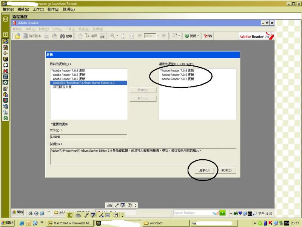
Task: Switch to the wwwroot folder taskbar button
Action: click(166, 223)
